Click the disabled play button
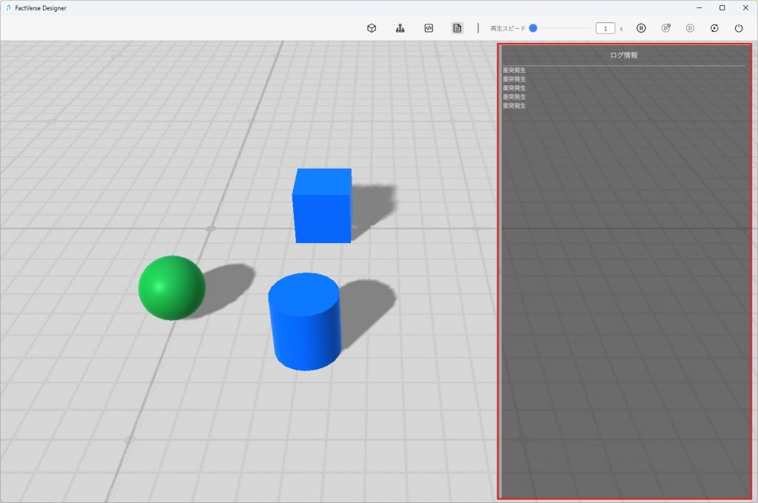 pos(690,28)
